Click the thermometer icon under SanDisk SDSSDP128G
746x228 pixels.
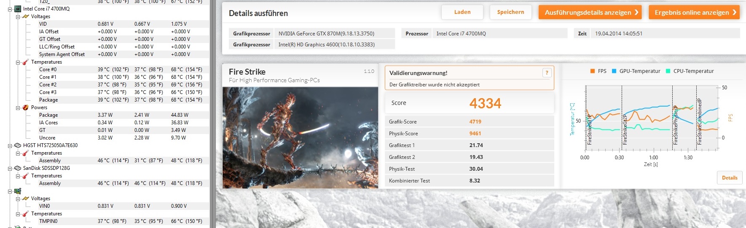[x=26, y=176]
